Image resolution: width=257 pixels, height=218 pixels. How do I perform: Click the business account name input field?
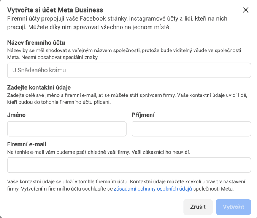(129, 70)
